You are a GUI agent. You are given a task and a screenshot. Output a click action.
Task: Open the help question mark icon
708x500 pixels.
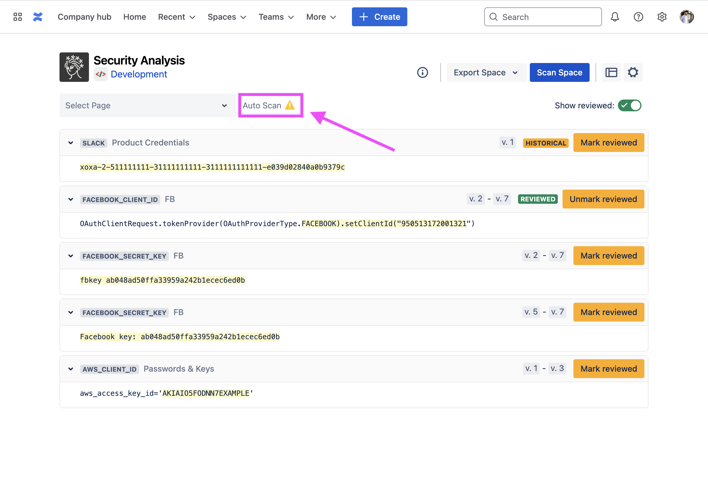pyautogui.click(x=638, y=17)
